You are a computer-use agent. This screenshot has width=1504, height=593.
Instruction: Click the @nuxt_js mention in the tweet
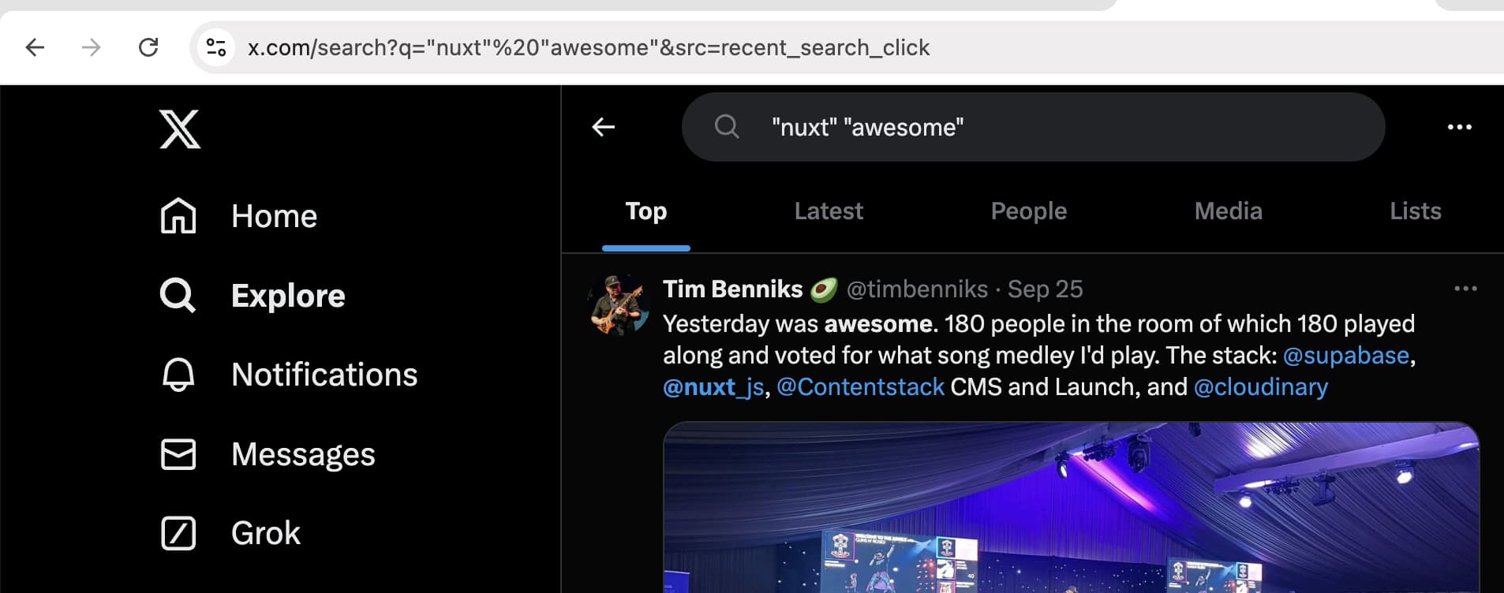coord(713,386)
